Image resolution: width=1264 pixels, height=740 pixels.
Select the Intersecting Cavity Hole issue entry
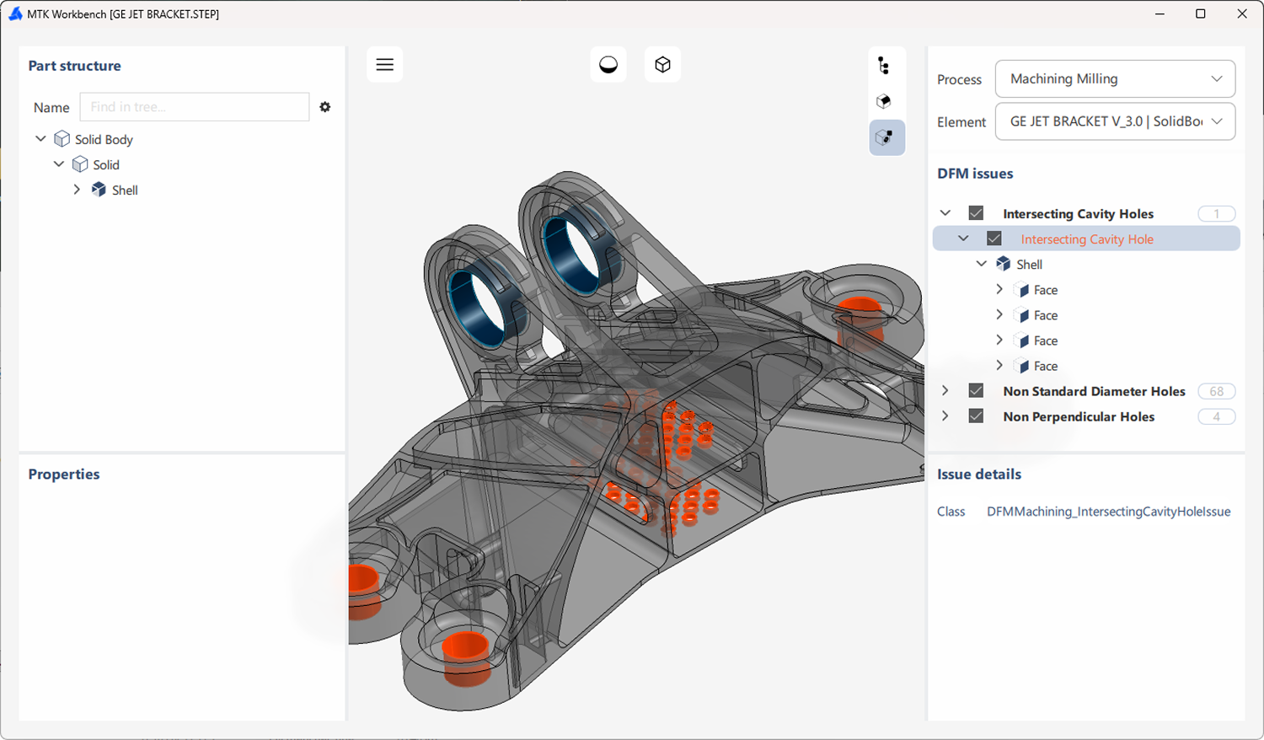(1086, 239)
